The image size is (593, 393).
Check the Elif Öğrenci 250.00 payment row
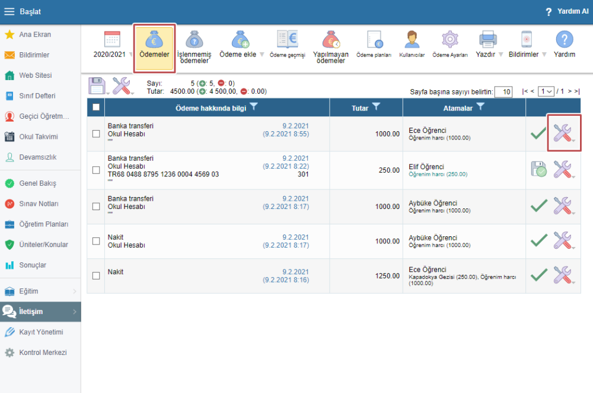(x=96, y=170)
